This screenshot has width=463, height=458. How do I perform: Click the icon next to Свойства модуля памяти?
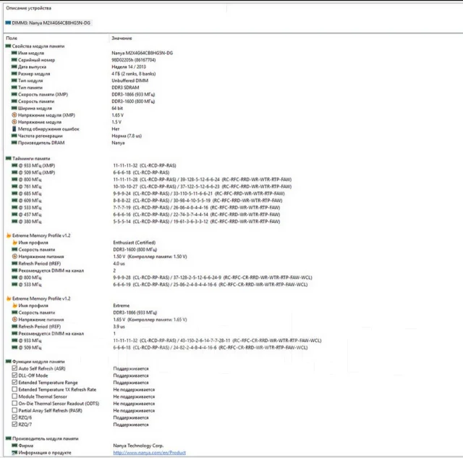pos(8,46)
